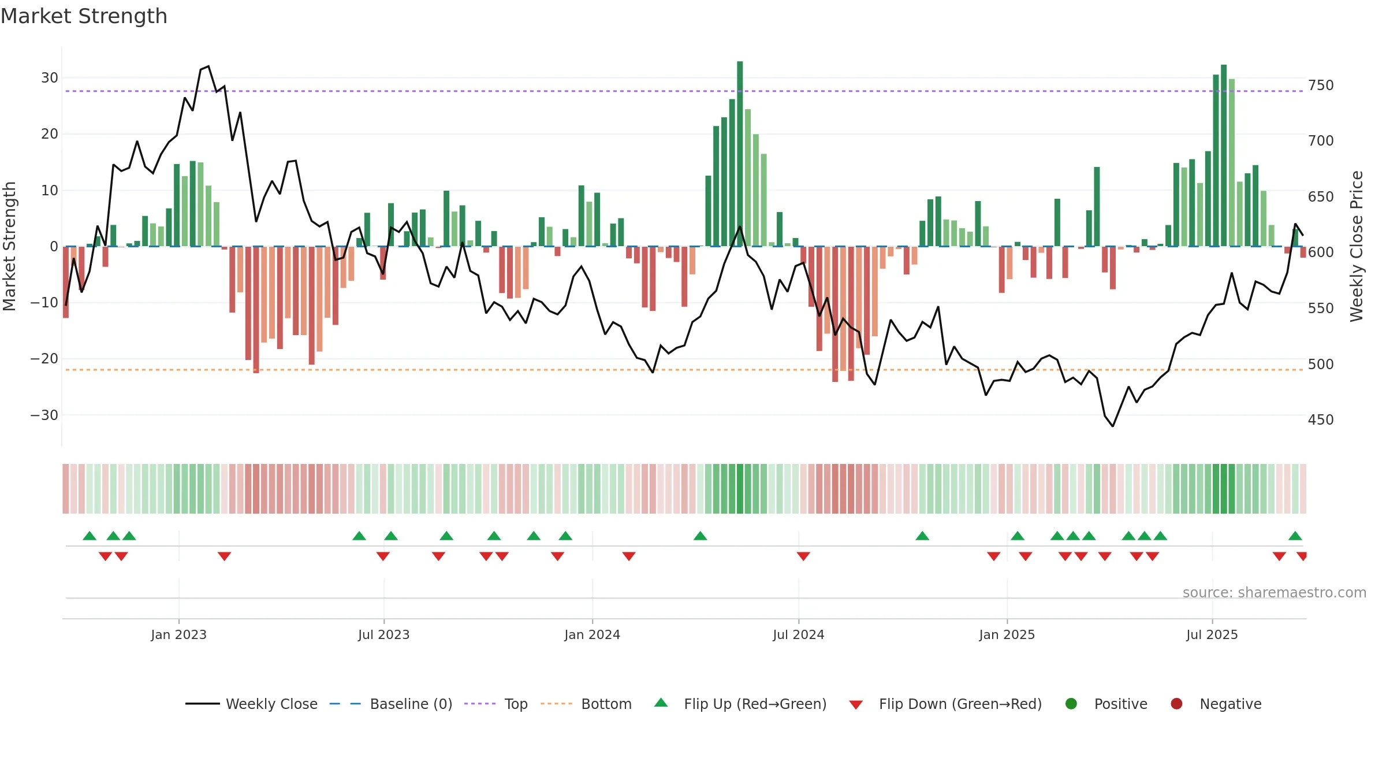The image size is (1386, 780).
Task: Toggle the Positive legend entry
Action: [1106, 704]
